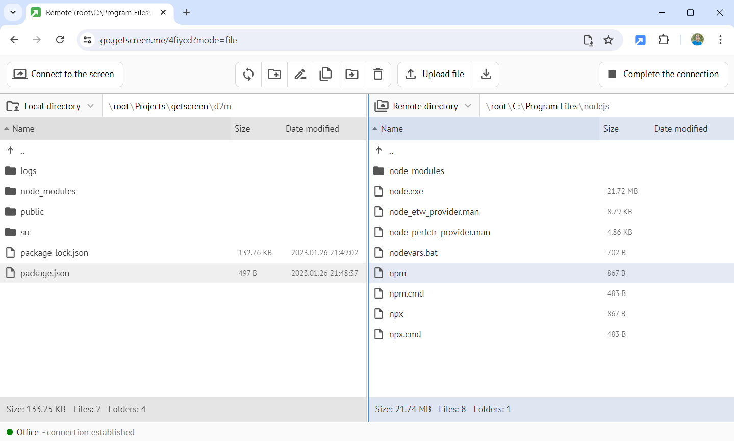
Task: Click the rename pencil icon
Action: tap(300, 75)
